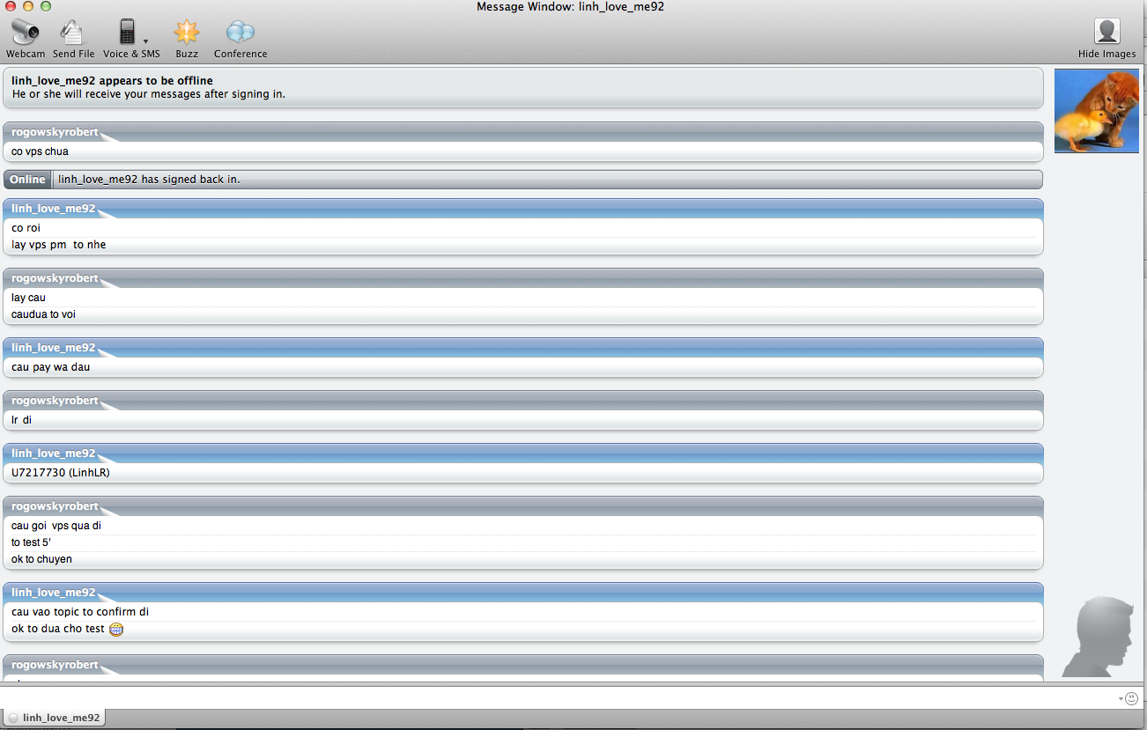Screen dimensions: 1147x730
Task: Click the message 'caudua to voi'
Action: coord(44,314)
